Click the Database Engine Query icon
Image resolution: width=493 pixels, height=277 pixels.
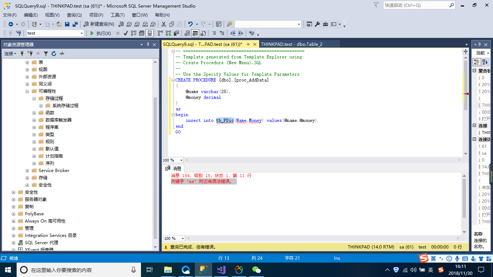121,24
